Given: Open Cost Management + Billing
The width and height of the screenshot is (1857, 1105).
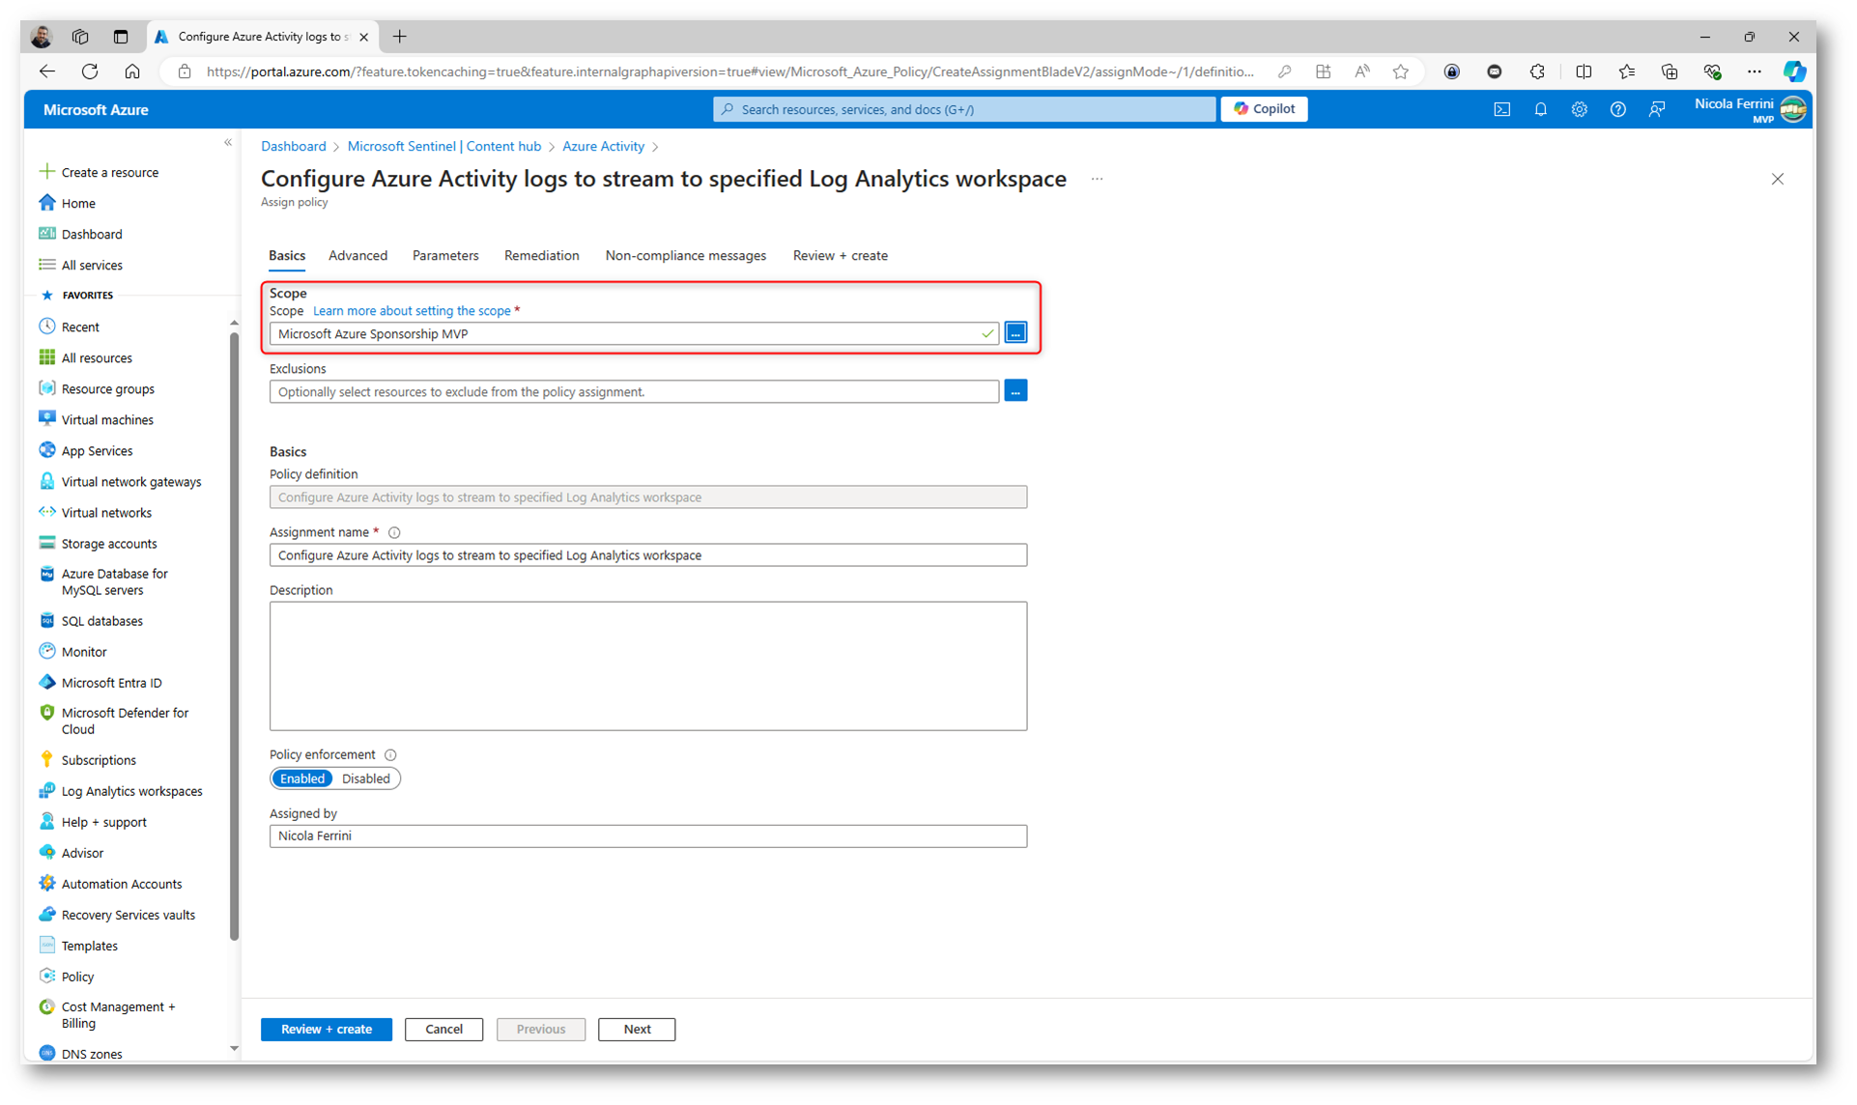Looking at the screenshot, I should pyautogui.click(x=118, y=1015).
